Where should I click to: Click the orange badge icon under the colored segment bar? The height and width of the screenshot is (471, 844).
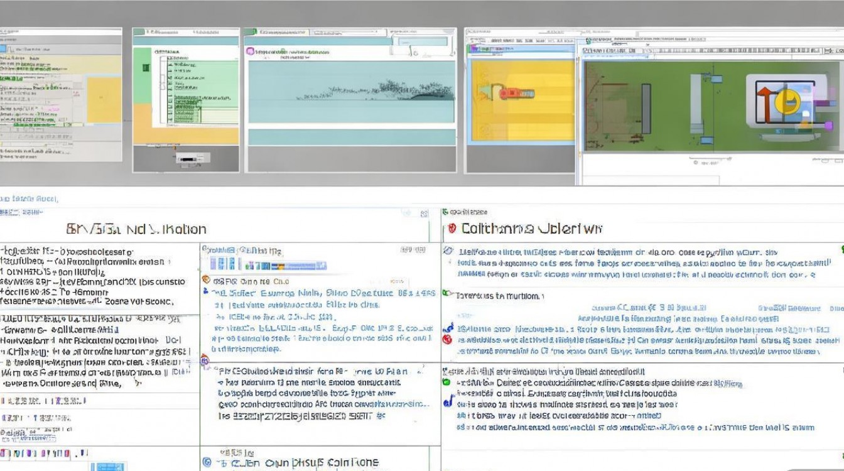pyautogui.click(x=205, y=279)
